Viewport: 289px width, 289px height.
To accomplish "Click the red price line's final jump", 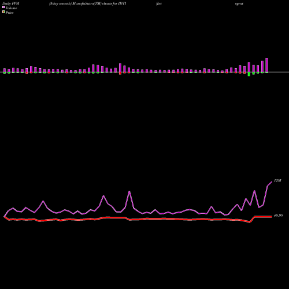I will pyautogui.click(x=253, y=220).
